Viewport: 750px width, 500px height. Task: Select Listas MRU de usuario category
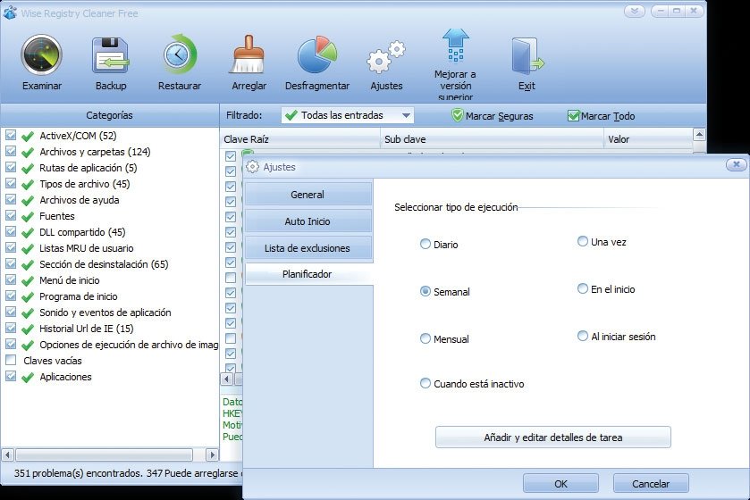87,248
